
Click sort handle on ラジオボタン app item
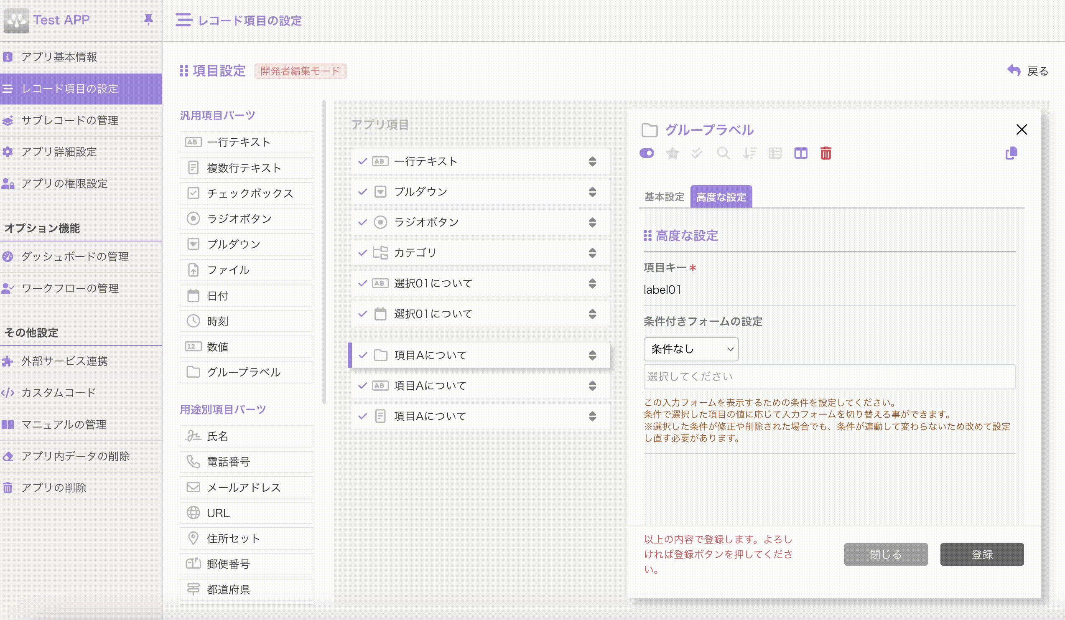pyautogui.click(x=592, y=222)
